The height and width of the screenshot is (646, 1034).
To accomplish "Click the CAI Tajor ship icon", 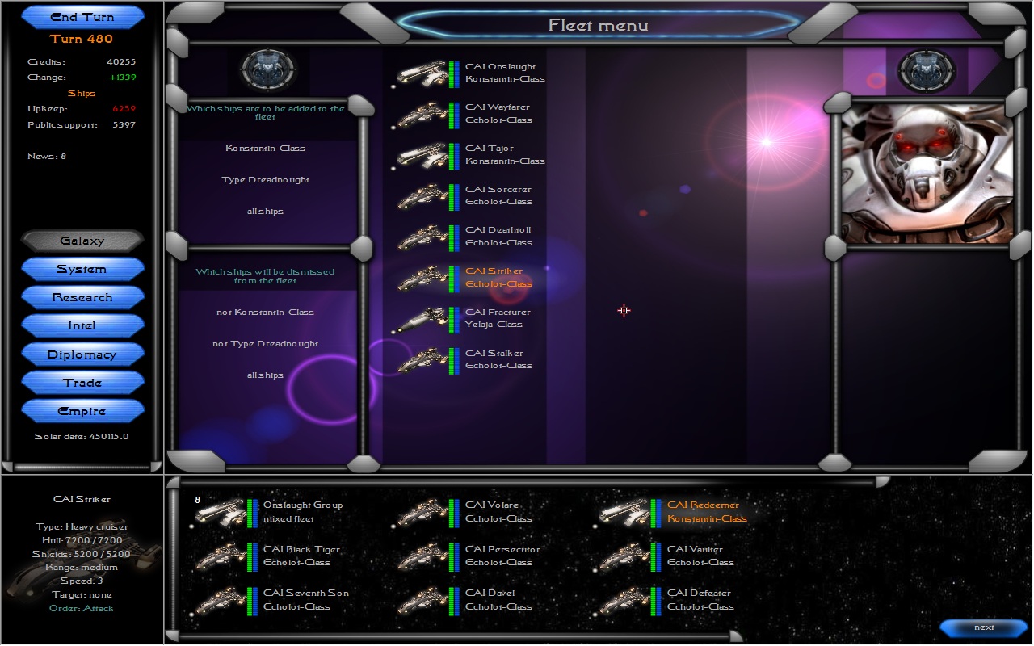I will click(x=421, y=155).
